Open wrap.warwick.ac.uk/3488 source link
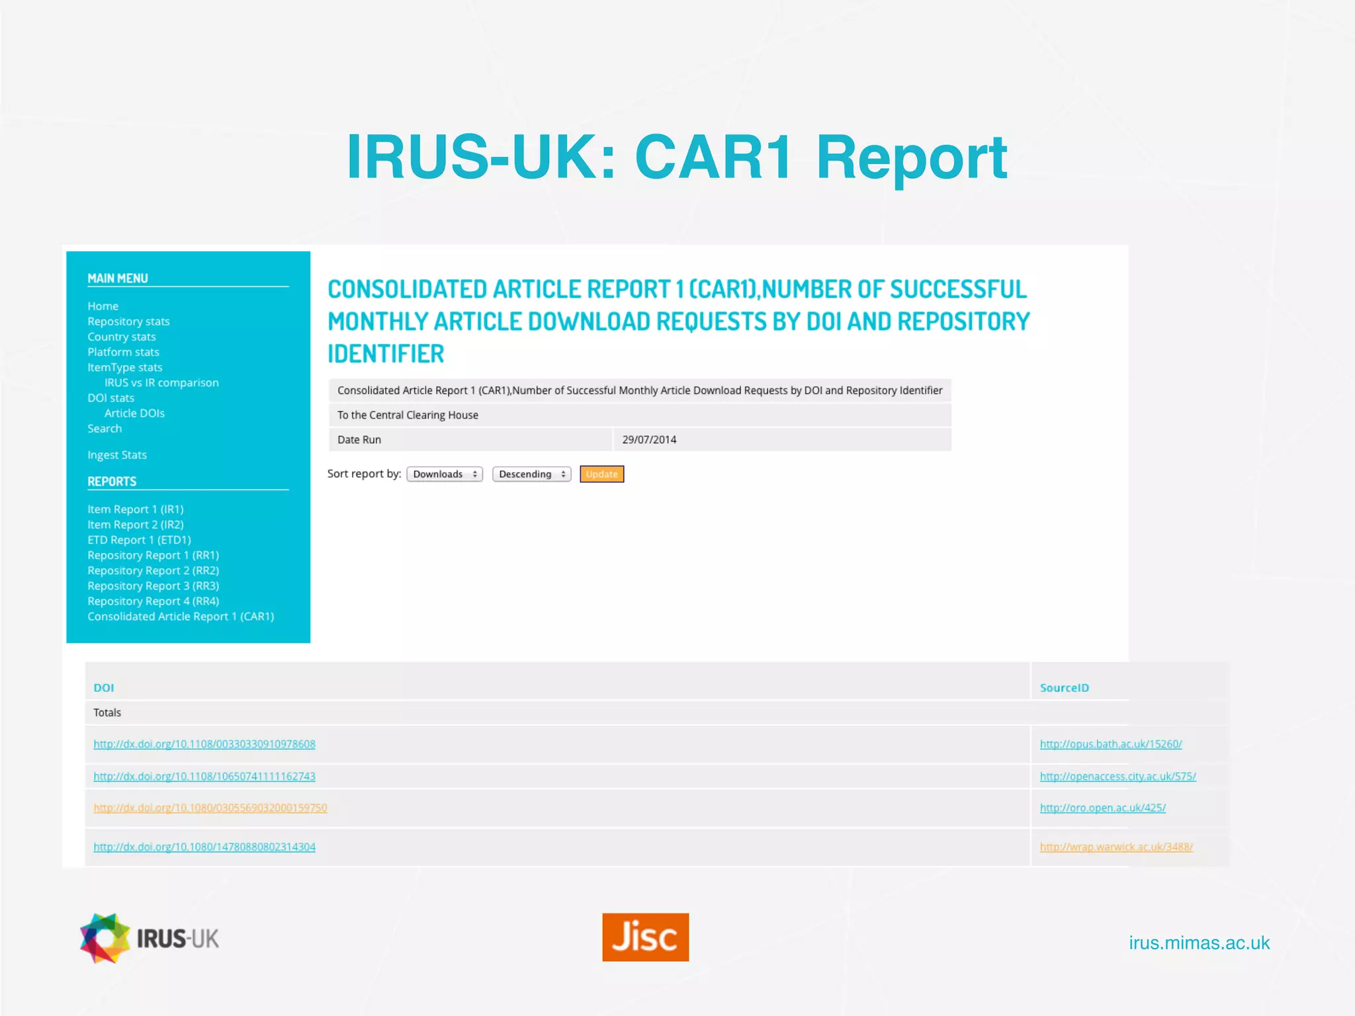This screenshot has width=1355, height=1016. click(1116, 847)
